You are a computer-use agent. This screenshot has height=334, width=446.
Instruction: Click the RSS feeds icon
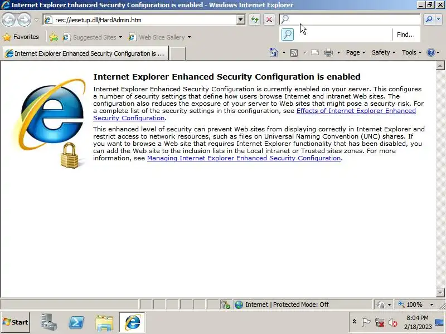coord(294,52)
